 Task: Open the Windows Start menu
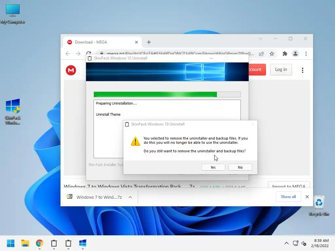point(10,243)
